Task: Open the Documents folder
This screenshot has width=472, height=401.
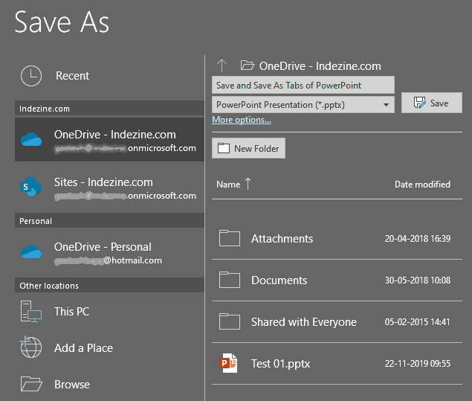Action: coord(337,280)
